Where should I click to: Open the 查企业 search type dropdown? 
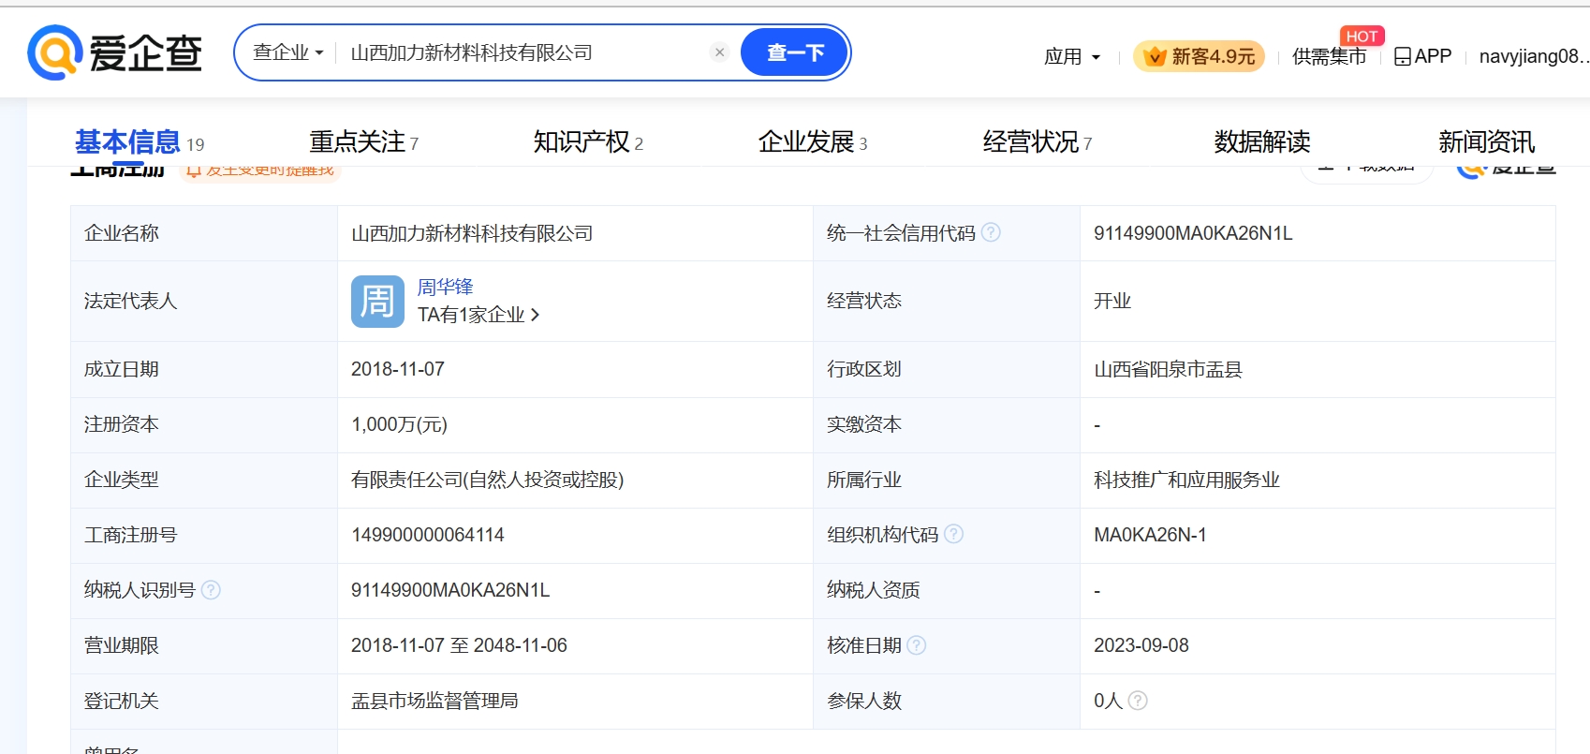(288, 52)
